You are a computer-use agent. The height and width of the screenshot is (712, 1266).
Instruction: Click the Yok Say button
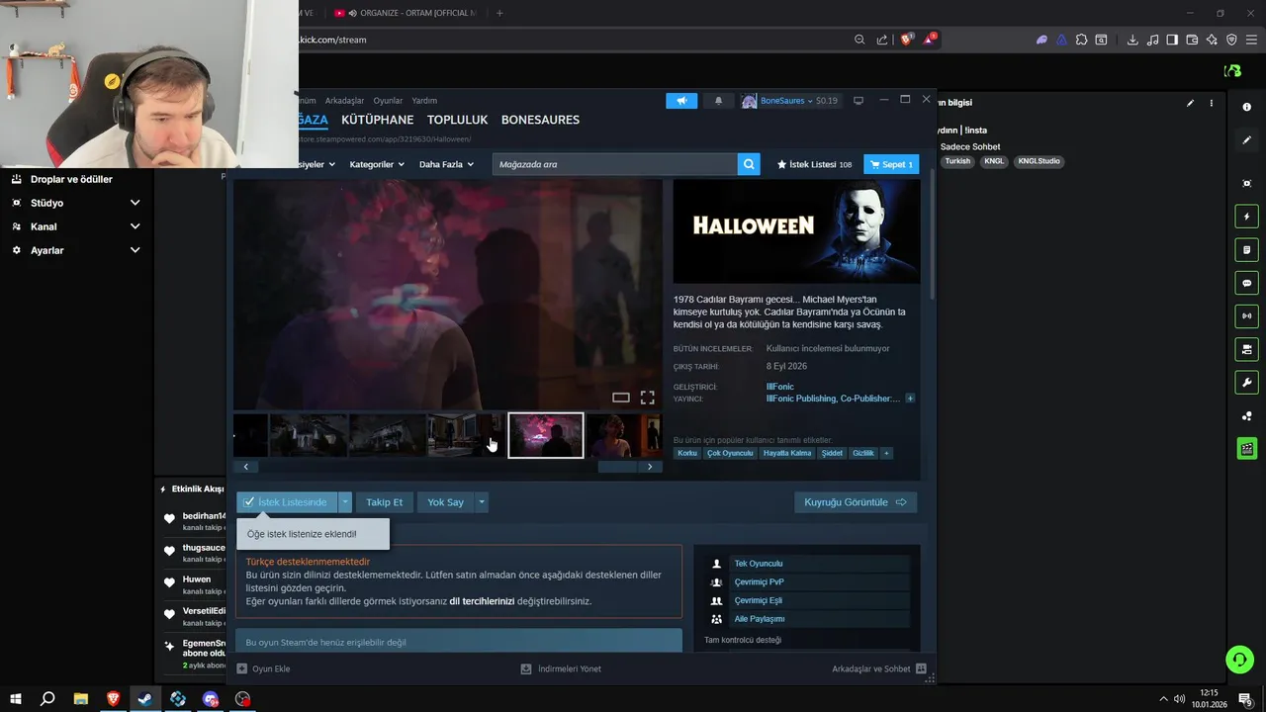click(x=445, y=502)
